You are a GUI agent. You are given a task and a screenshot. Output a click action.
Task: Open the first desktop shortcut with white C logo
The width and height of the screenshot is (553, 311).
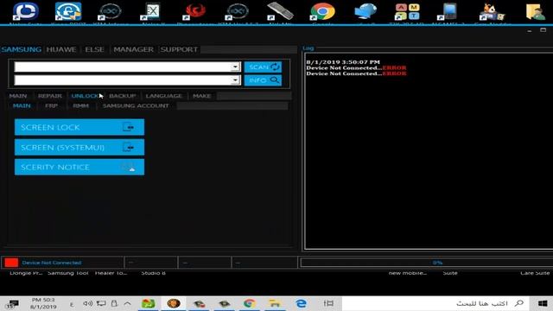[25, 11]
